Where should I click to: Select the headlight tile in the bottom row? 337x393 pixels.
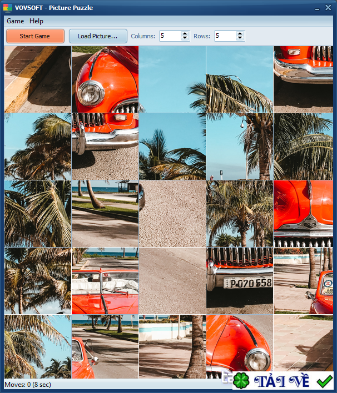(240, 343)
